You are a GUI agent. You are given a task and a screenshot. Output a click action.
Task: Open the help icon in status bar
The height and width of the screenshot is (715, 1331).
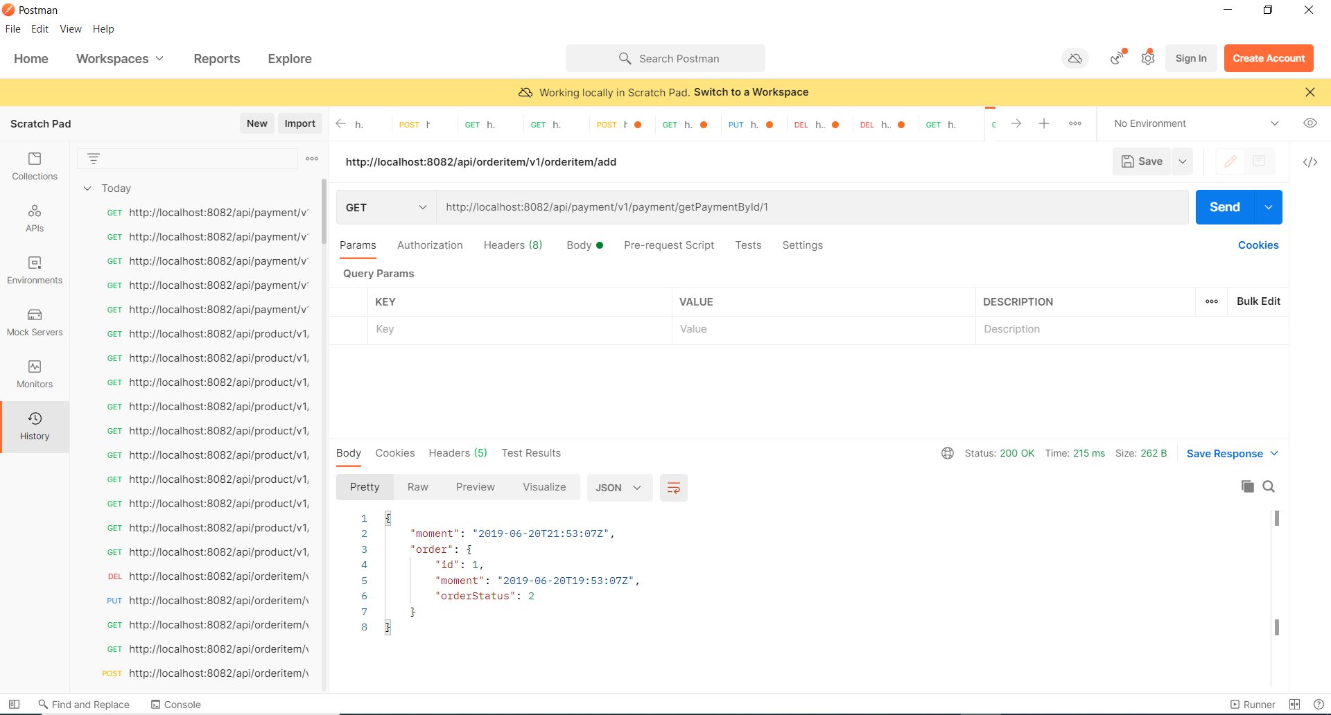[1319, 704]
